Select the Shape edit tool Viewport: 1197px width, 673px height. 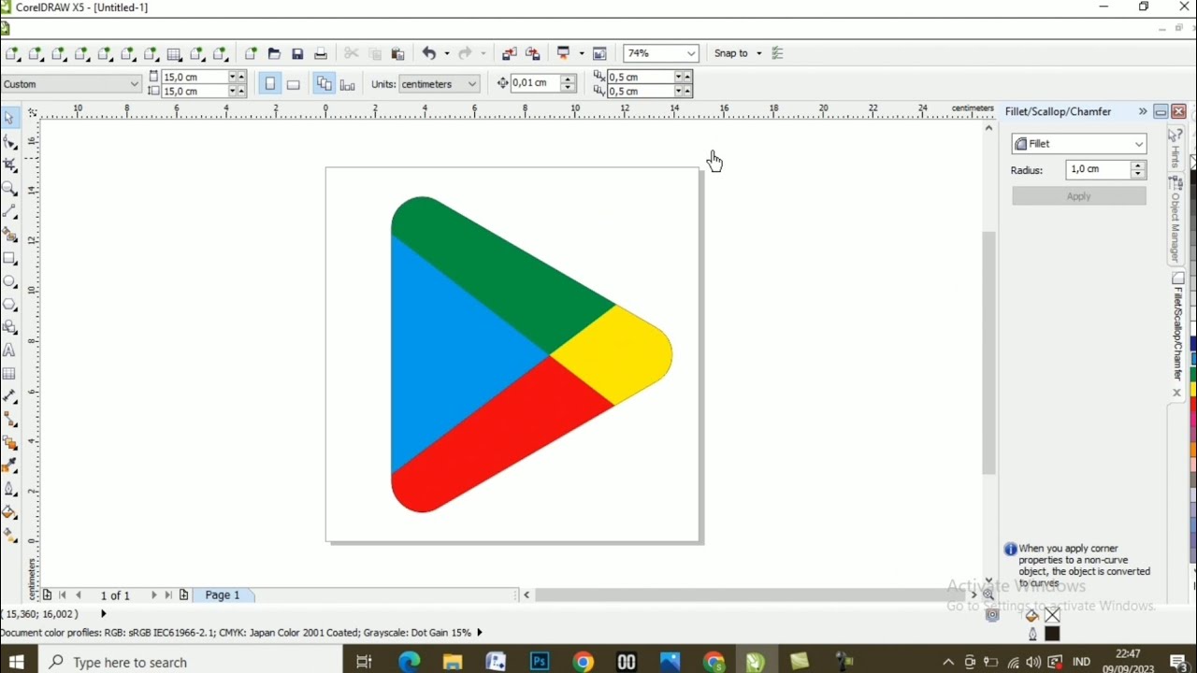tap(9, 141)
